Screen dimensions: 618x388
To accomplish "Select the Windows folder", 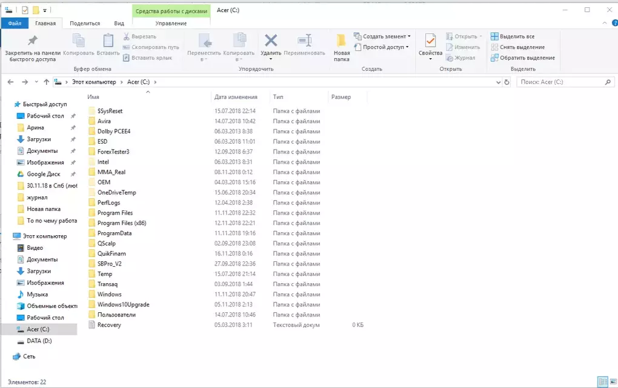I will [109, 294].
